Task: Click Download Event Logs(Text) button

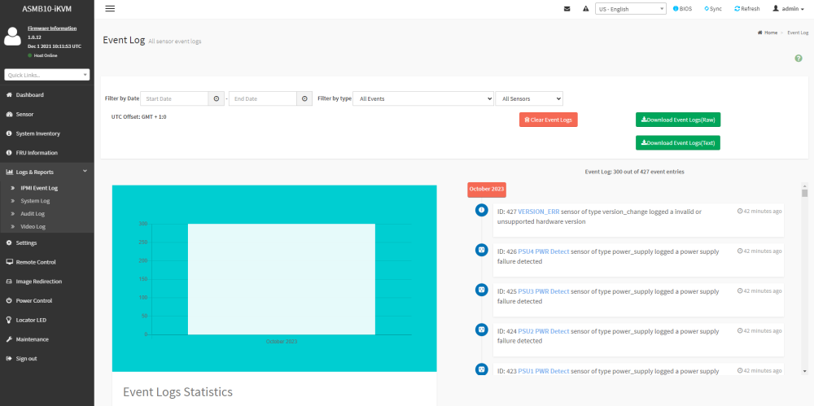Action: [x=678, y=142]
